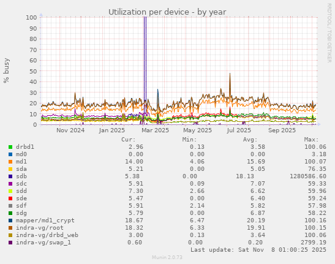
Task: Click the 50 y-axis tick label
Action: [33, 71]
